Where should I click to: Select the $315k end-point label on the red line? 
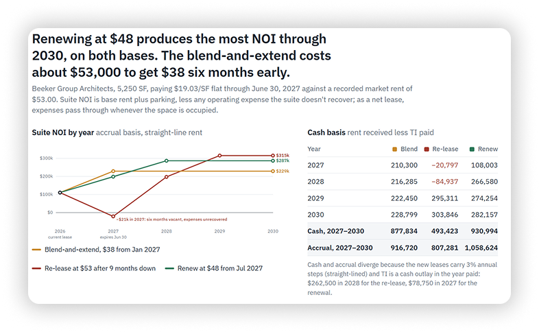(x=283, y=155)
